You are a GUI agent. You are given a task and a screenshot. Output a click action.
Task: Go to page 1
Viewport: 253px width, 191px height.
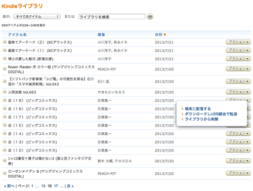point(32,186)
